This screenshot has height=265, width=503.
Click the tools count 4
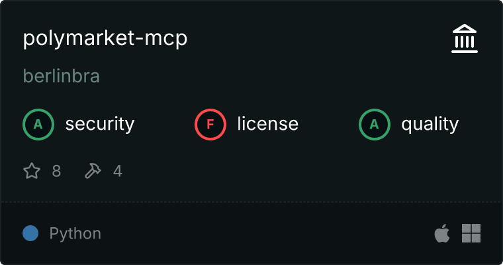click(x=118, y=171)
